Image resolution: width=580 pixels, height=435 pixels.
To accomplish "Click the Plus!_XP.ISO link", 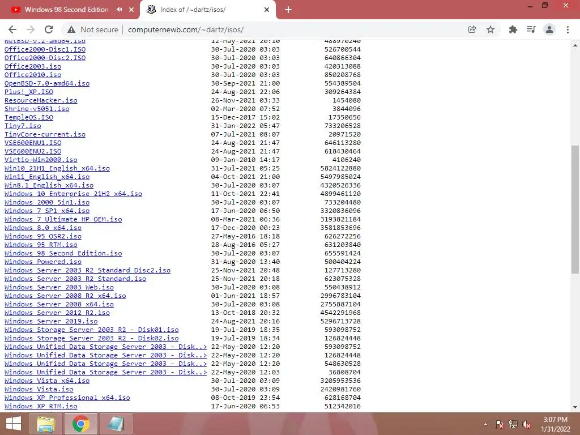I will point(29,92).
